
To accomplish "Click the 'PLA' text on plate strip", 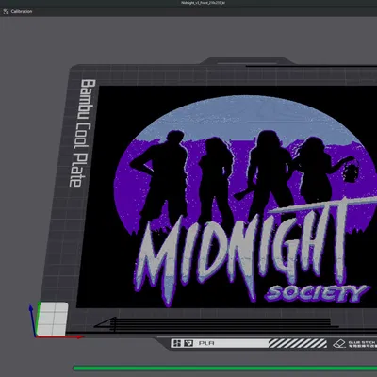I will pyautogui.click(x=206, y=343).
